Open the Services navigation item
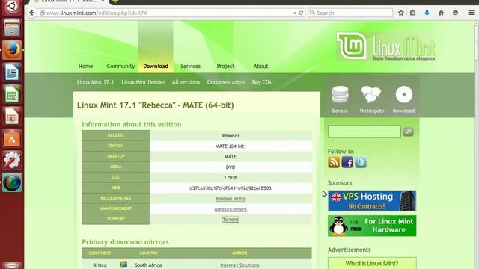 click(190, 66)
